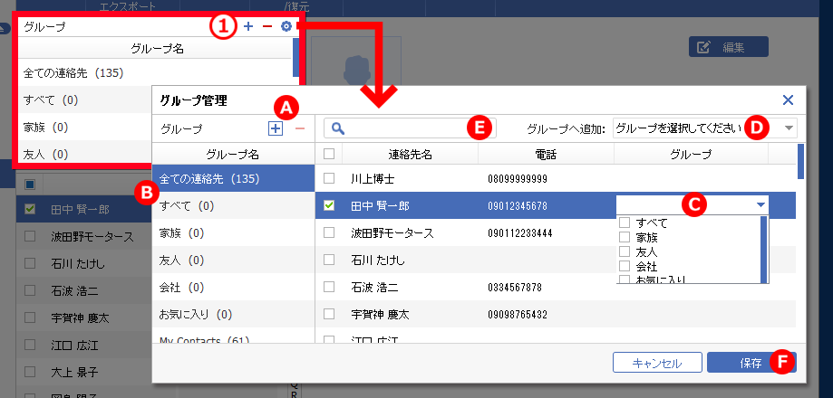Click the グループ名 header in dialog
The height and width of the screenshot is (398, 833).
coord(233,154)
